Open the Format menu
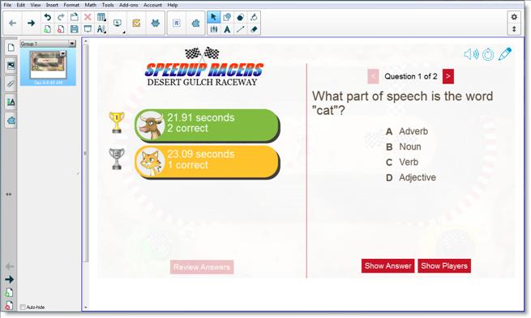531x318 pixels. [71, 5]
